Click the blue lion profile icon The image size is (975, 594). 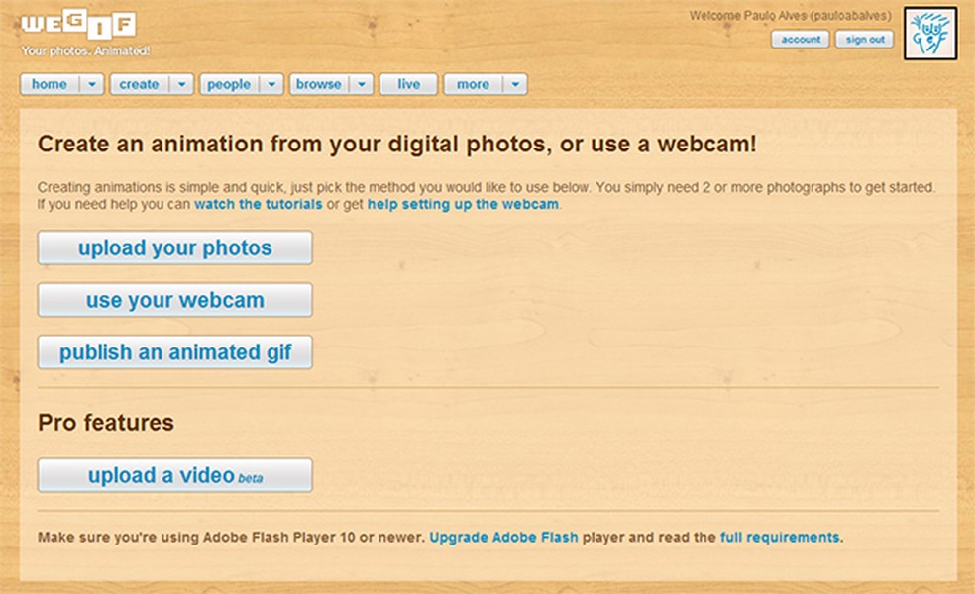929,35
